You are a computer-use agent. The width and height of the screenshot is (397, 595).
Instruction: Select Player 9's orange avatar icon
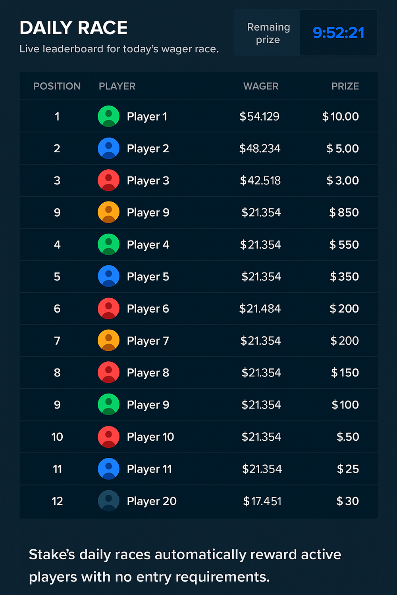pos(108,212)
